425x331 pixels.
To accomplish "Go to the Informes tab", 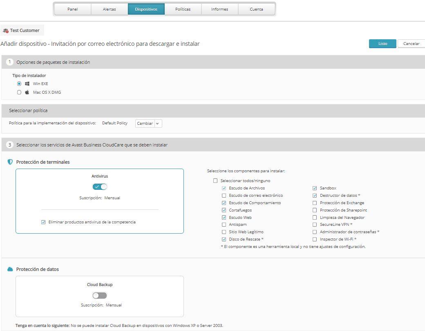I will 219,9.
